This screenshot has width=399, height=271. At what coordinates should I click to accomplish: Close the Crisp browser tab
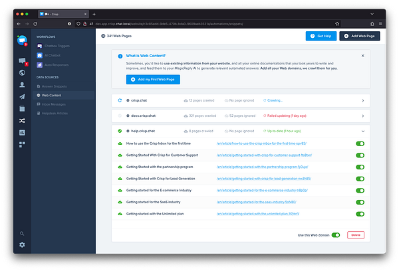[85, 14]
